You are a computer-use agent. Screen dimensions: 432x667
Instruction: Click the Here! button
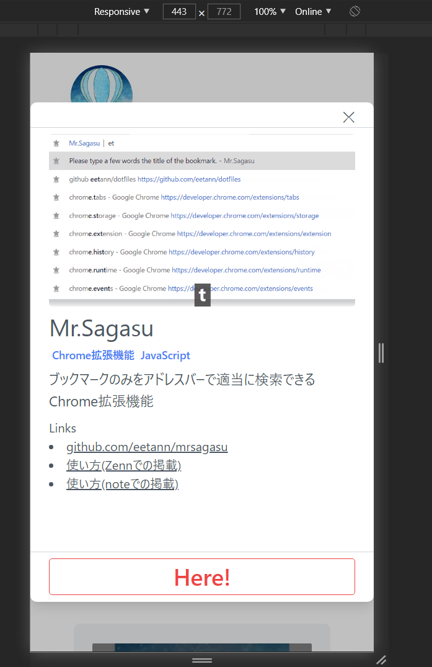pos(202,577)
